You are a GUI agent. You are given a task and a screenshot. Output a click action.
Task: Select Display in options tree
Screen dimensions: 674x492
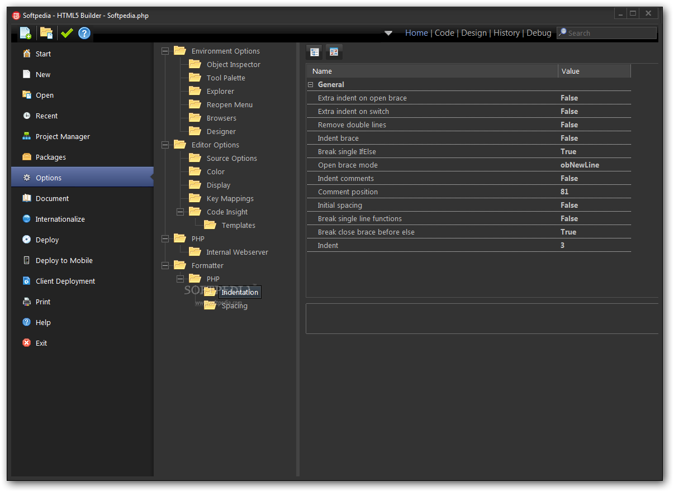tap(219, 185)
